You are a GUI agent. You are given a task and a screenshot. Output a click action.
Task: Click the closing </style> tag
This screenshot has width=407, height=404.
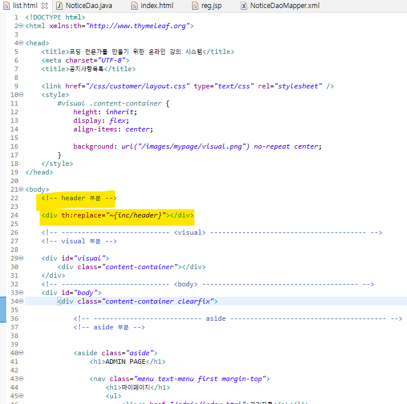tap(57, 164)
